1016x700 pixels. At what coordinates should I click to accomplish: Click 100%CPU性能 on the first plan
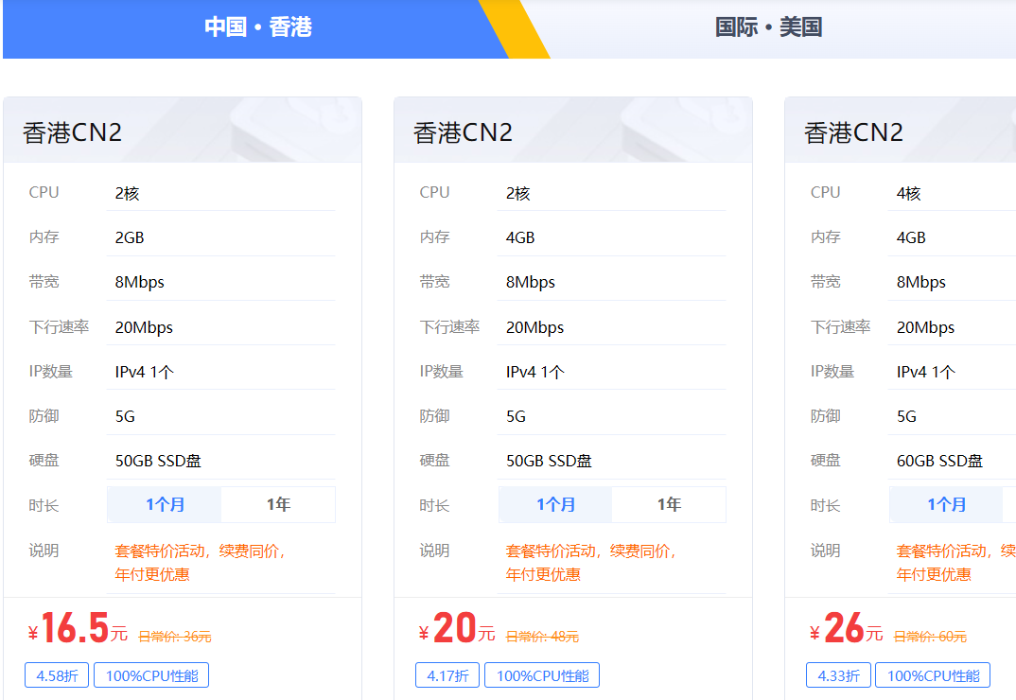click(x=151, y=674)
